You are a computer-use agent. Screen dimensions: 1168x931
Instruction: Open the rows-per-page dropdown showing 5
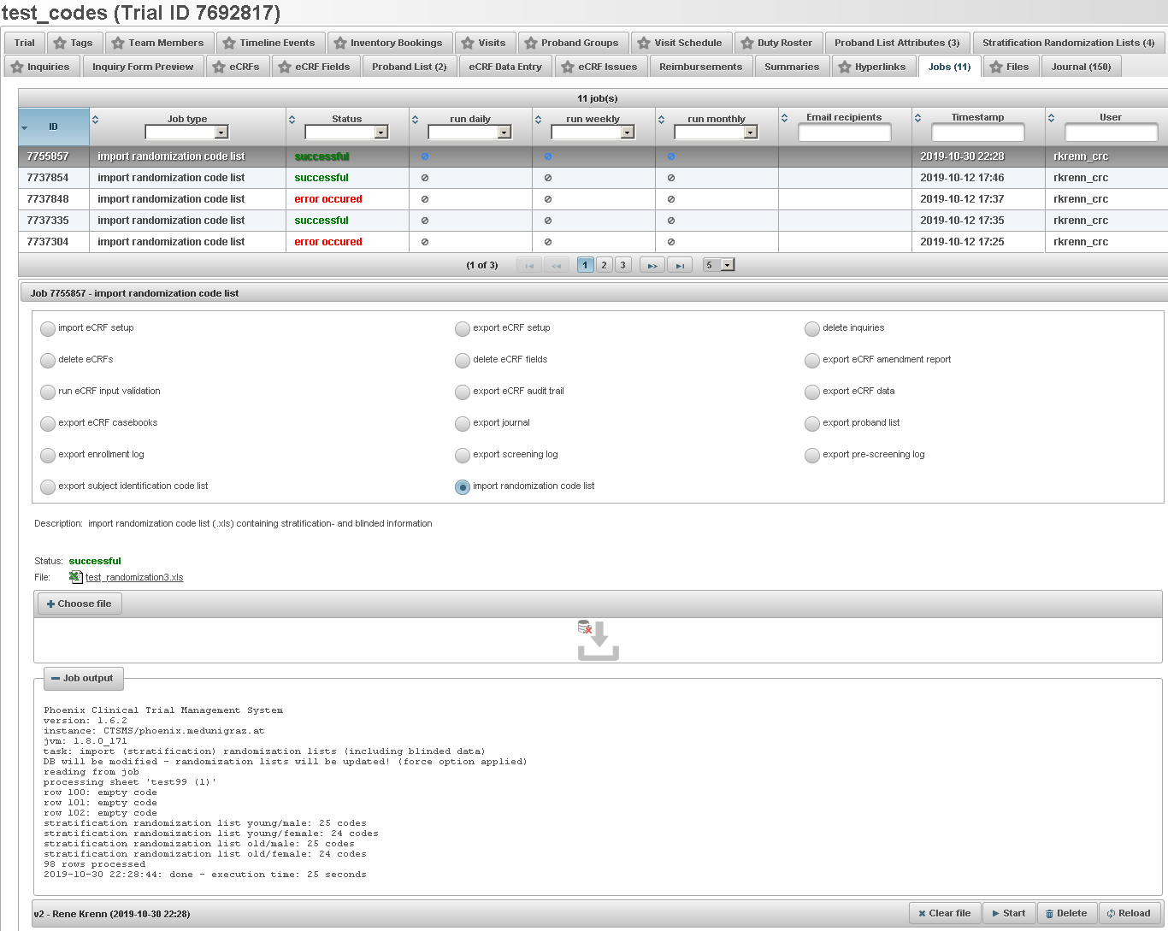click(726, 264)
